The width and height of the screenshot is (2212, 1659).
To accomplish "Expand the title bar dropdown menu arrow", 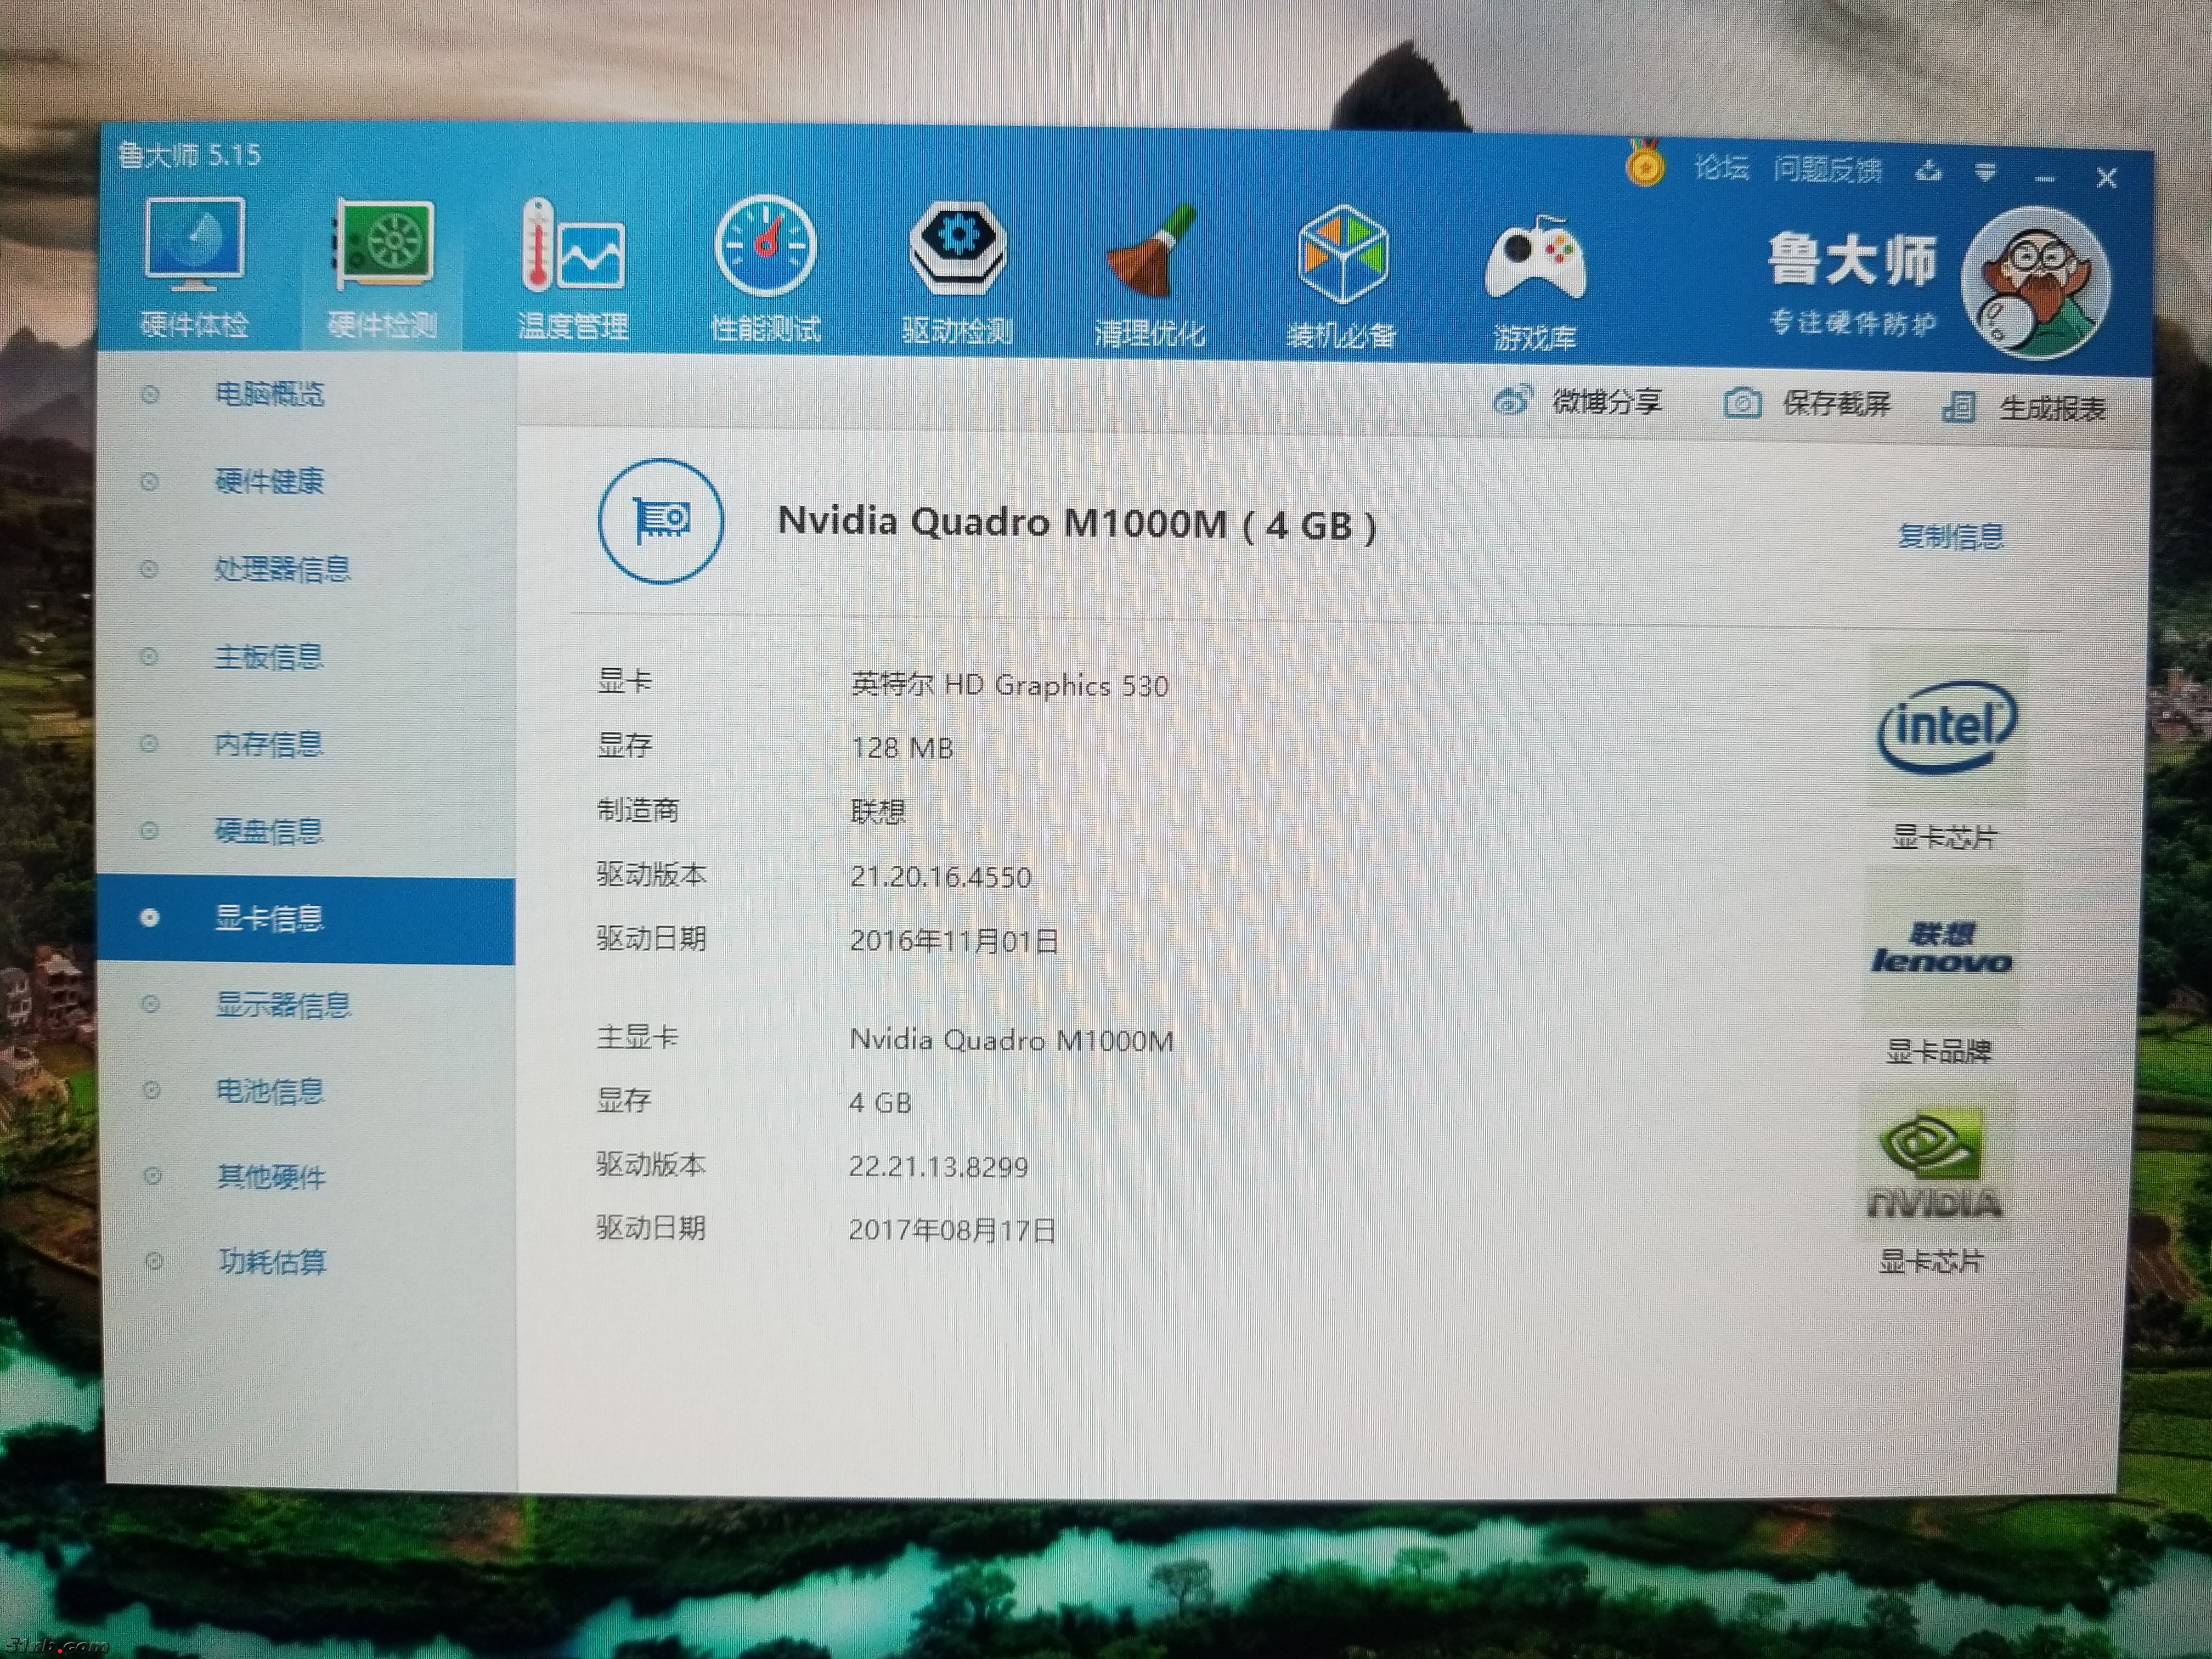I will tap(1985, 173).
